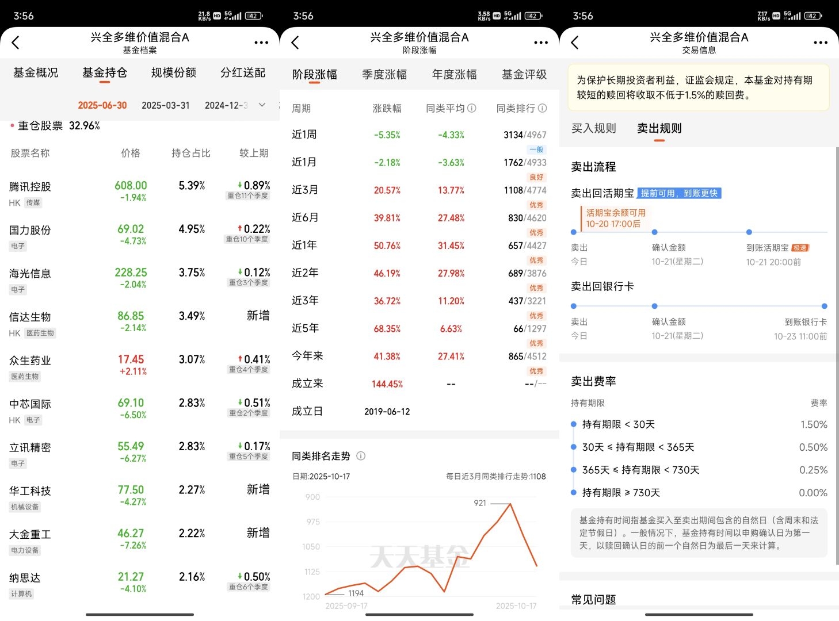Select the 阶段涨幅 tab
This screenshot has width=839, height=621.
[315, 74]
